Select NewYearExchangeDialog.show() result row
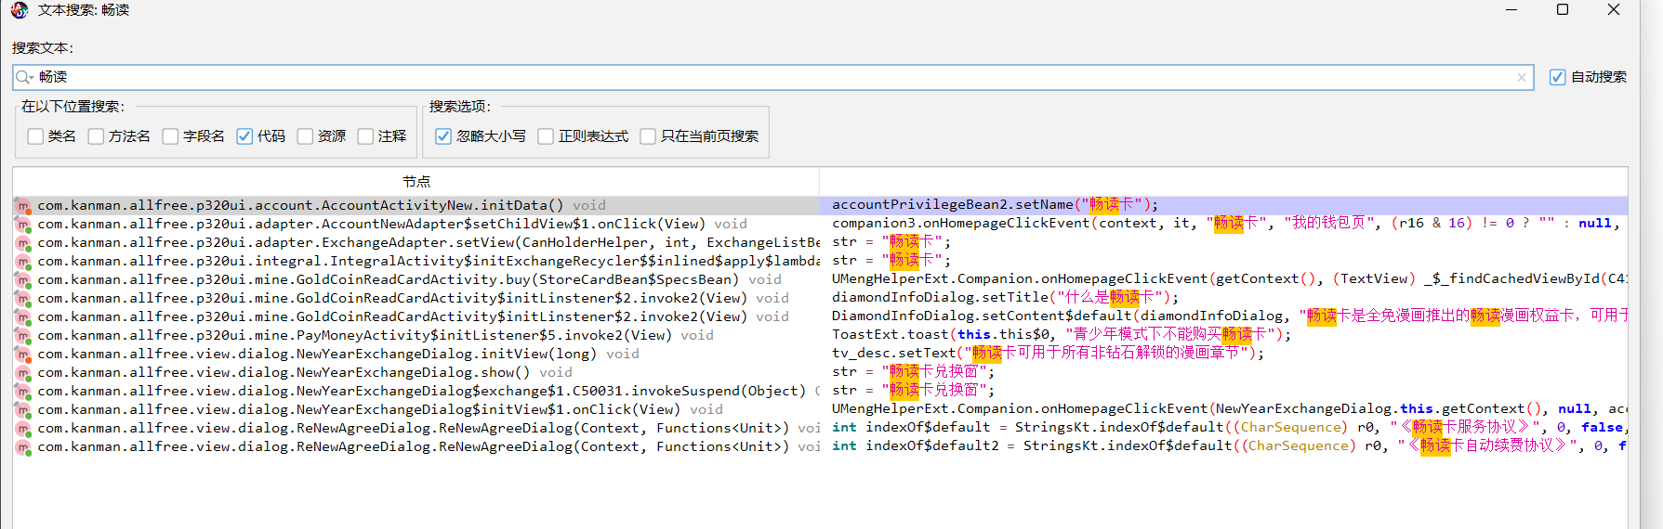This screenshot has width=1663, height=529. (416, 372)
